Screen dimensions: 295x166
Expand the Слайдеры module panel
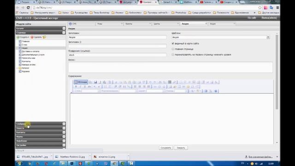(x=64, y=124)
